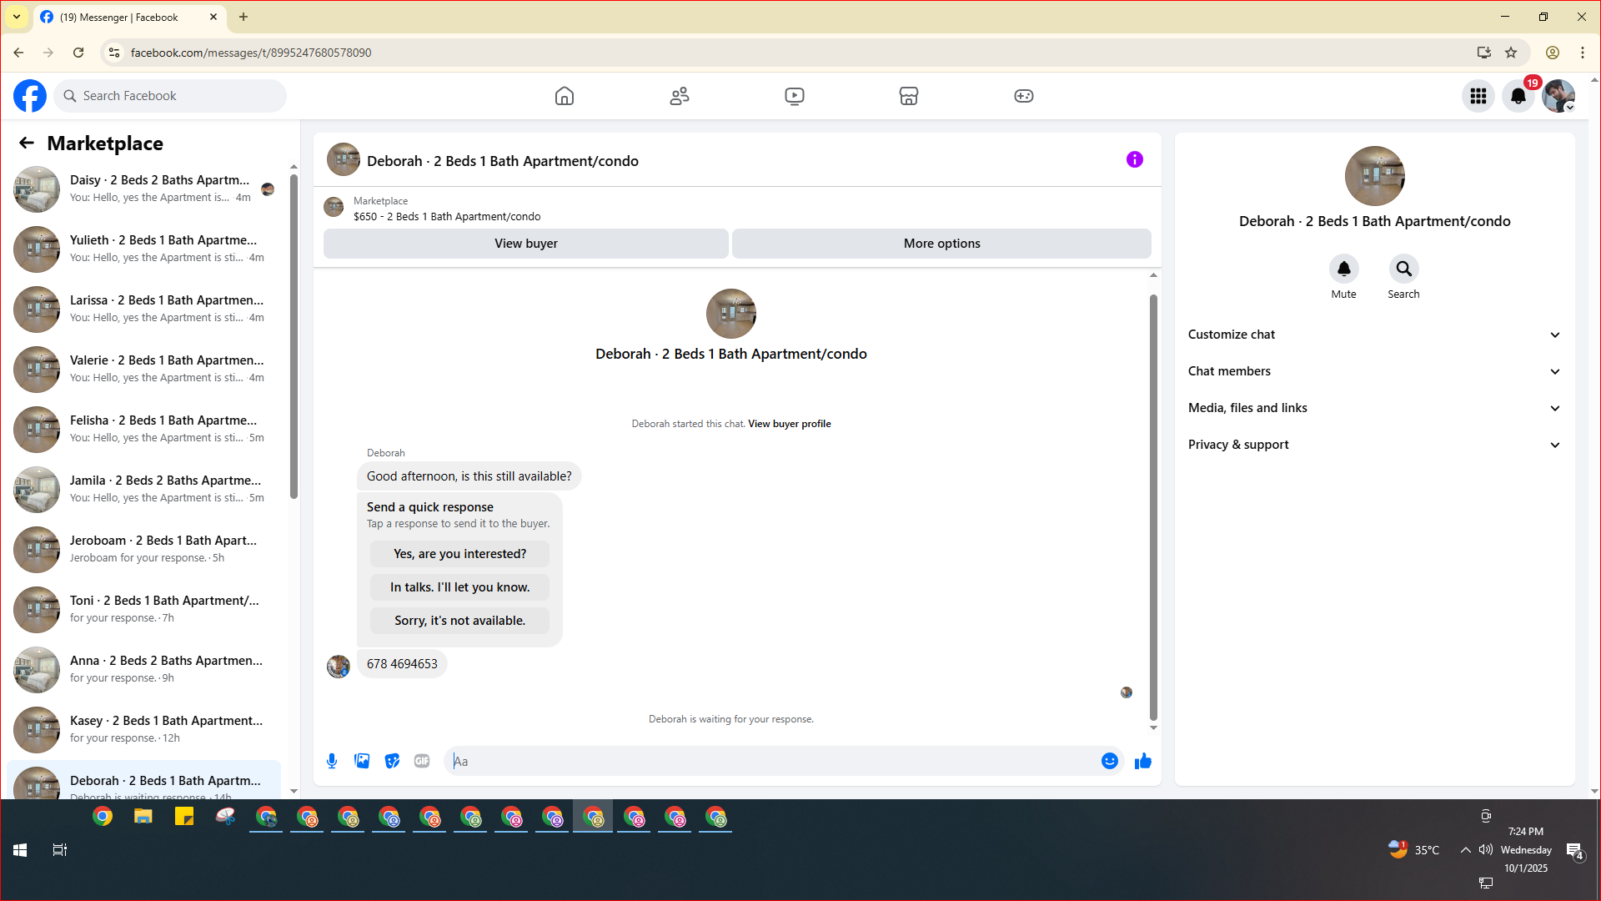Open Facebook Home feed icon
Viewport: 1601px width, 901px height.
(x=565, y=96)
